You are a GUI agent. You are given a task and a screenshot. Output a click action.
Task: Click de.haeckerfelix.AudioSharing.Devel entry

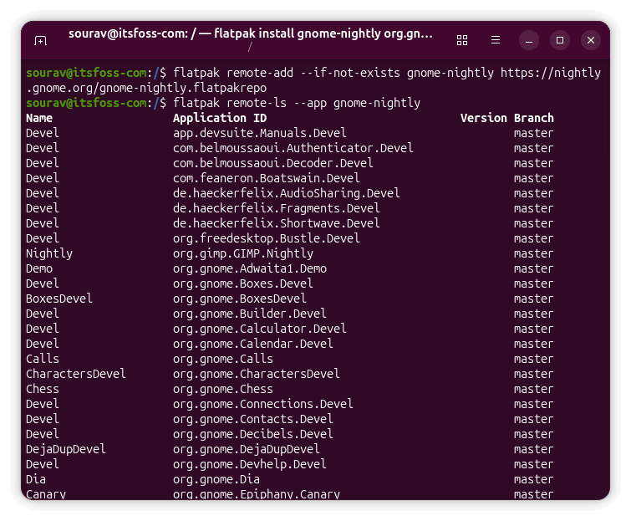pos(287,193)
